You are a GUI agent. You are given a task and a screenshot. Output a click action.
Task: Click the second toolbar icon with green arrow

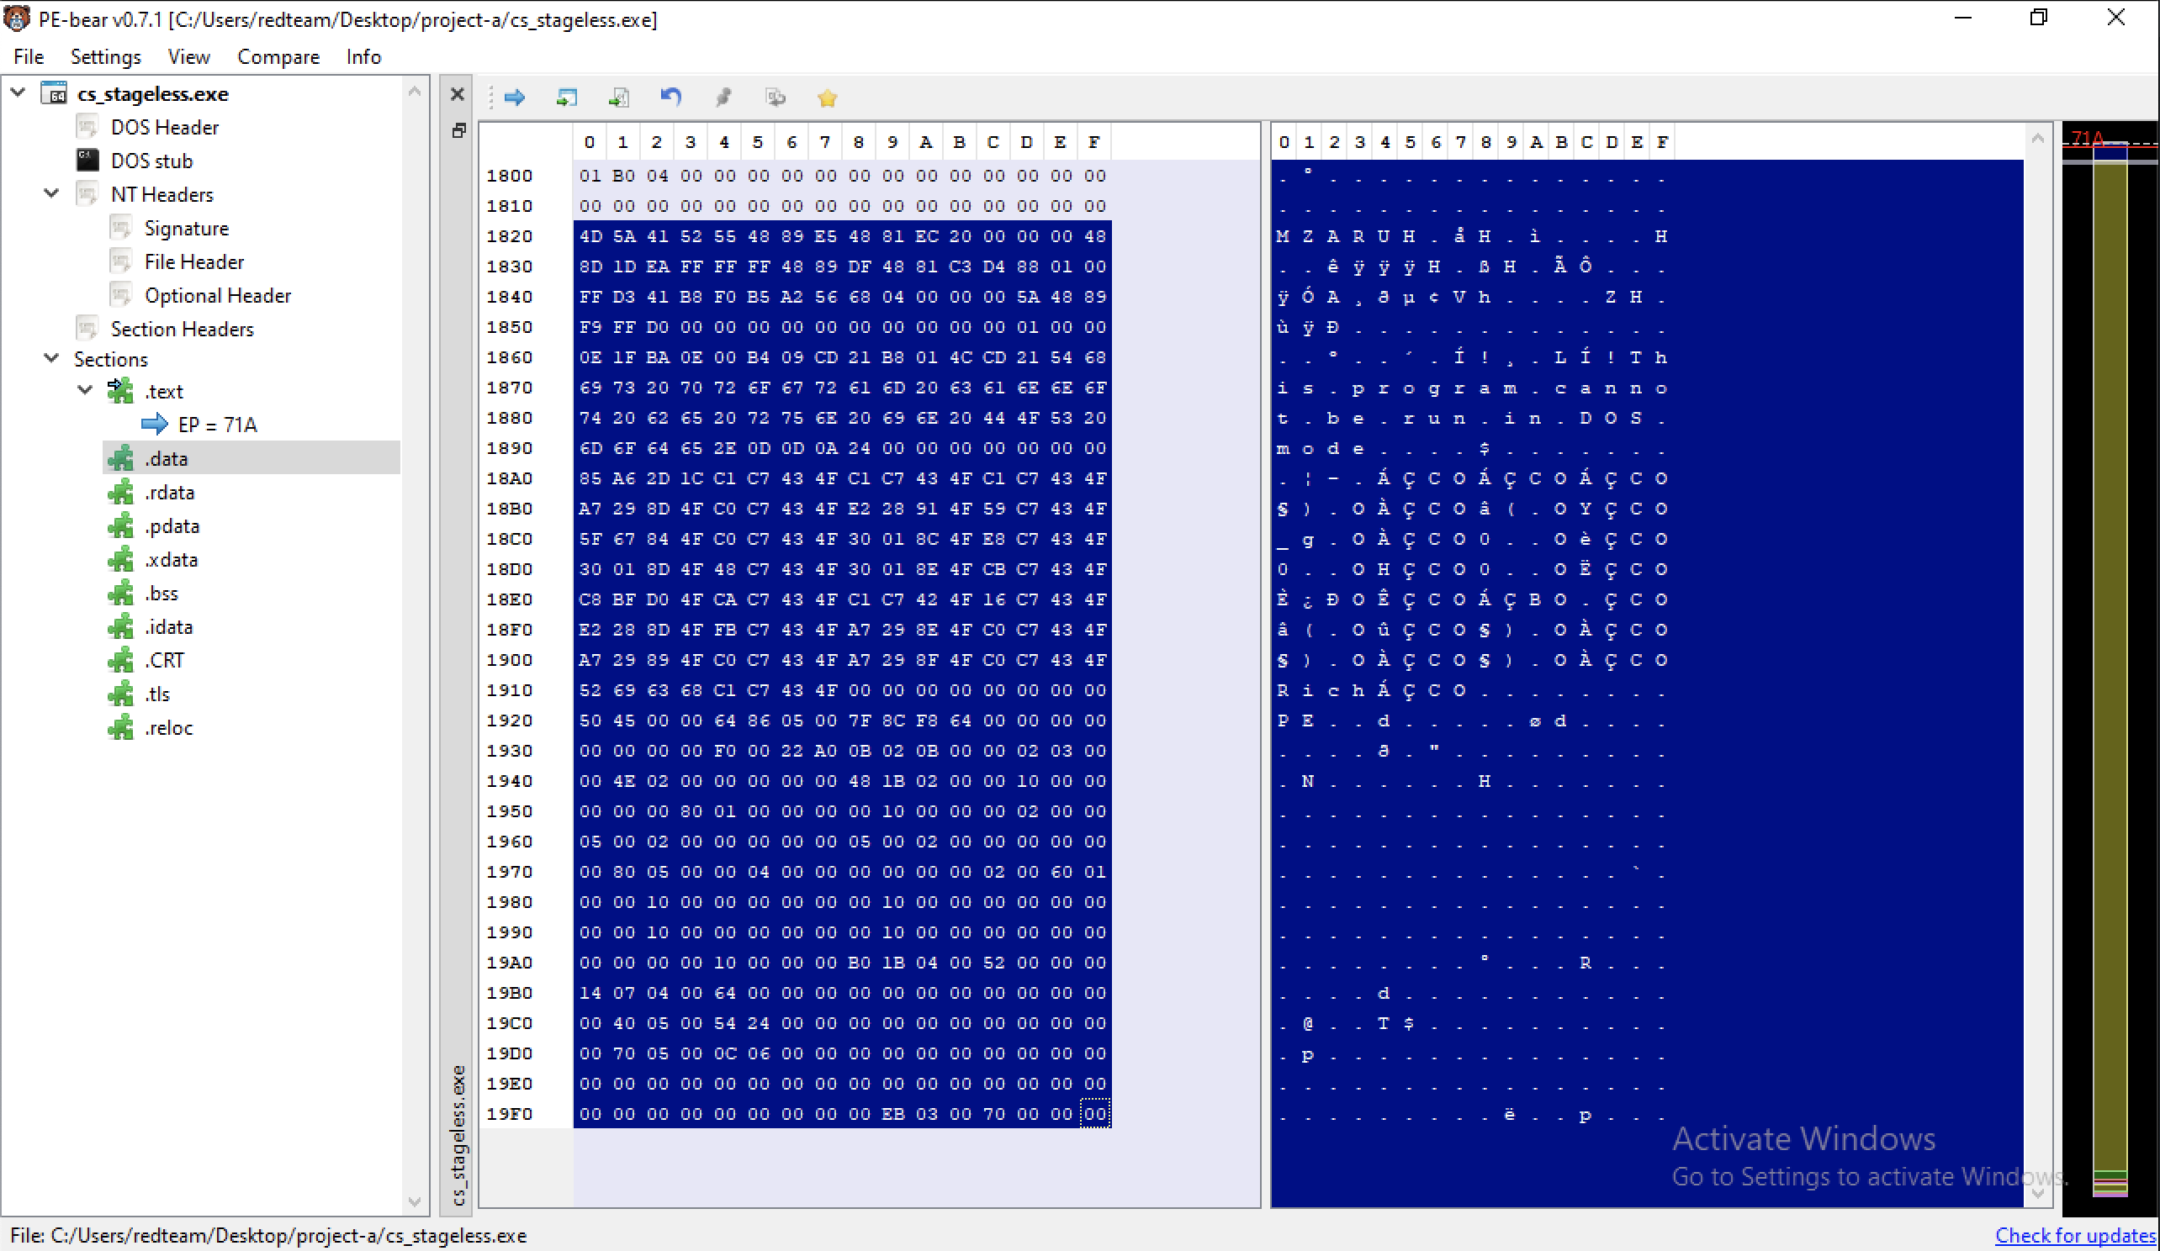567,98
